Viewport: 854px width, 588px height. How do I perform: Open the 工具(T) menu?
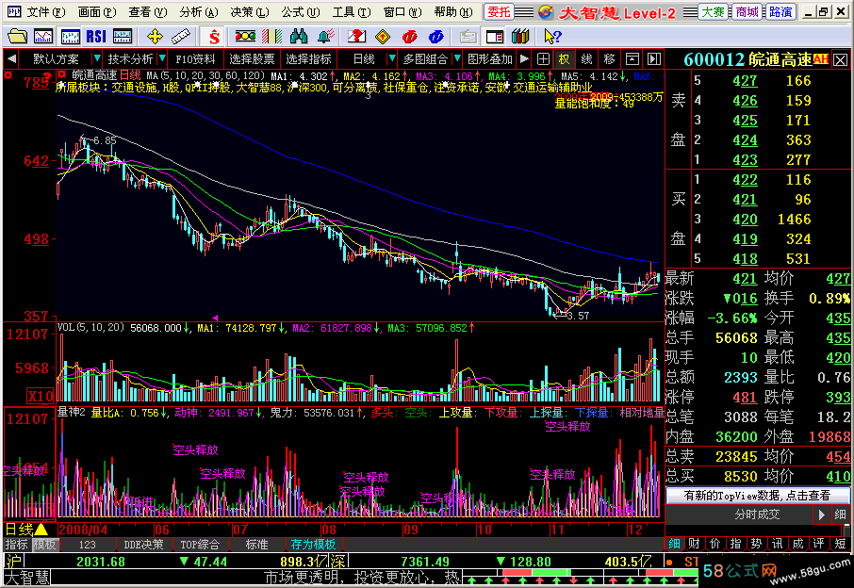point(352,12)
